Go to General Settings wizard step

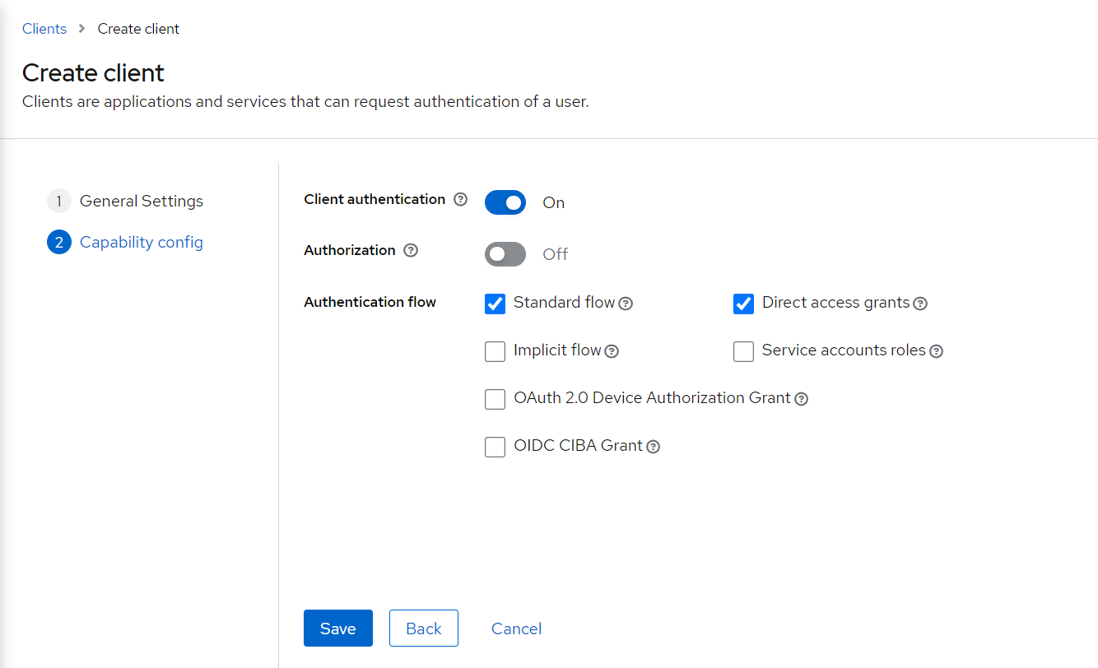[x=141, y=201]
